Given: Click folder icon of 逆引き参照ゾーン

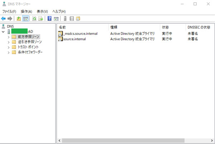Looking at the screenshot, I should pos(14,42).
